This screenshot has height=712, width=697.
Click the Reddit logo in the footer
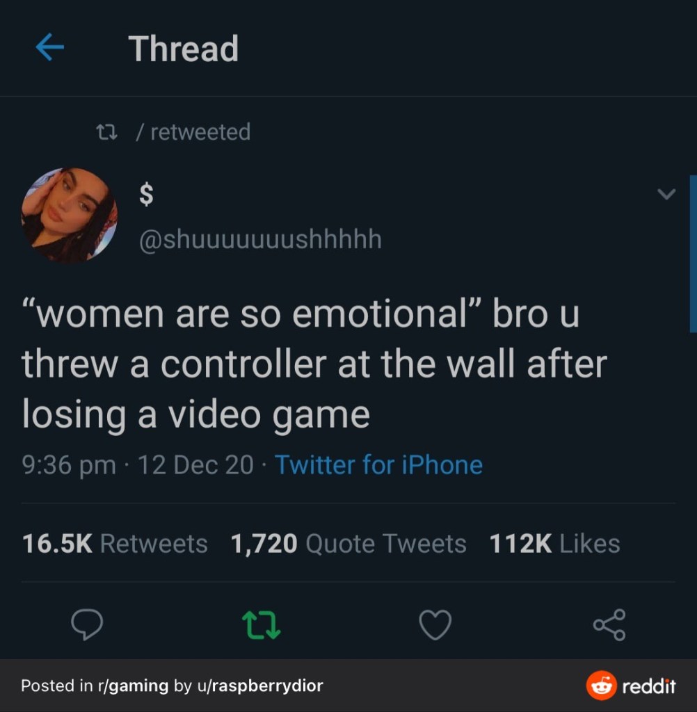click(x=631, y=686)
